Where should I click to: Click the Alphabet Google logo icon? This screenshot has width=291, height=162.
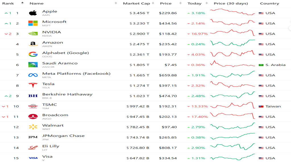point(33,54)
